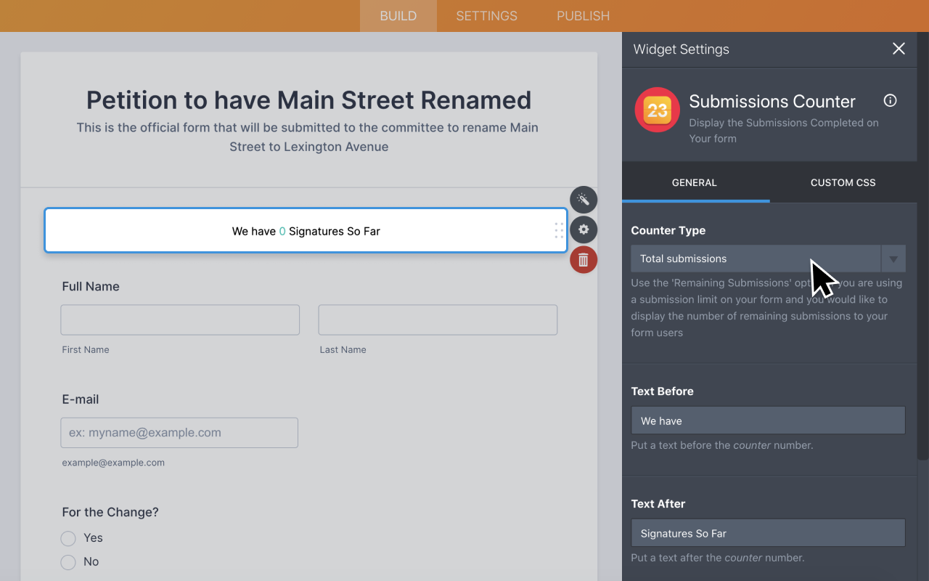Image resolution: width=929 pixels, height=581 pixels.
Task: Select the Build tab
Action: coord(398,15)
